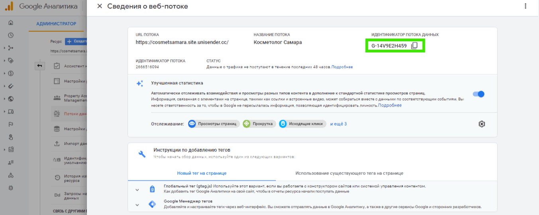The image size is (539, 215).
Task: Expand the arrow beside the chart icon
Action: pos(4,150)
